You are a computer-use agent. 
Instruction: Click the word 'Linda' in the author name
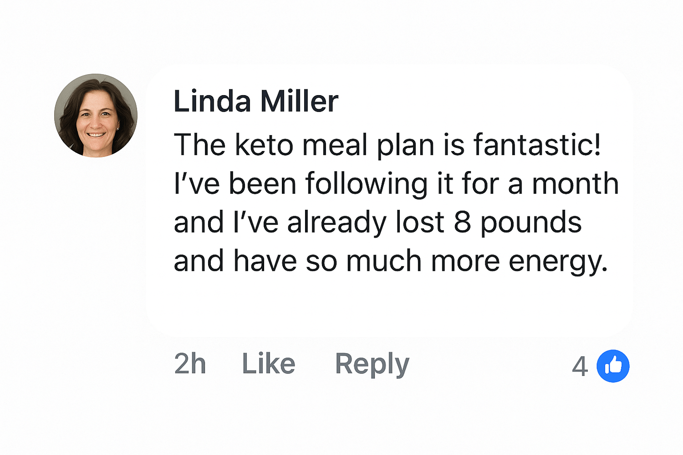coord(212,101)
